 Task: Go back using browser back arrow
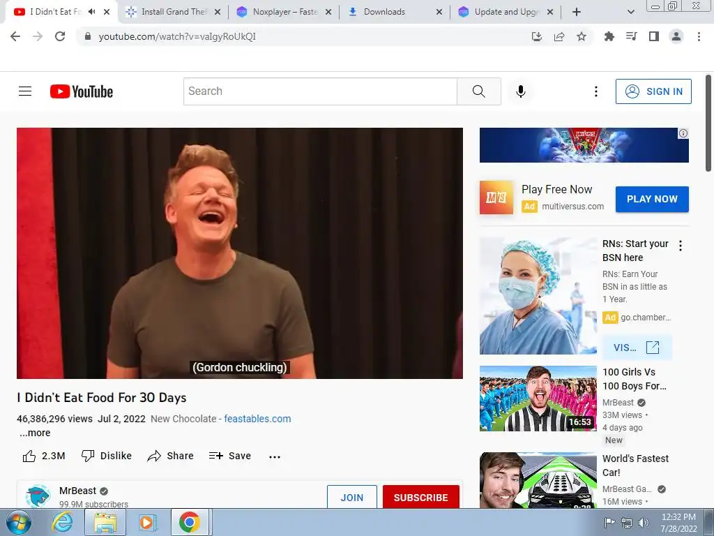[x=15, y=36]
